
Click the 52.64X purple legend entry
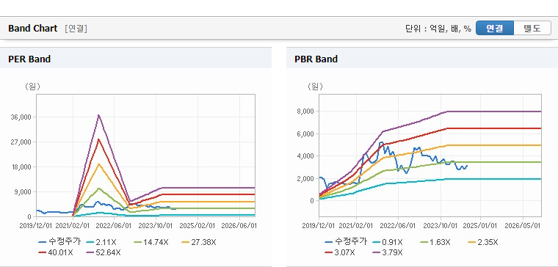(x=104, y=252)
